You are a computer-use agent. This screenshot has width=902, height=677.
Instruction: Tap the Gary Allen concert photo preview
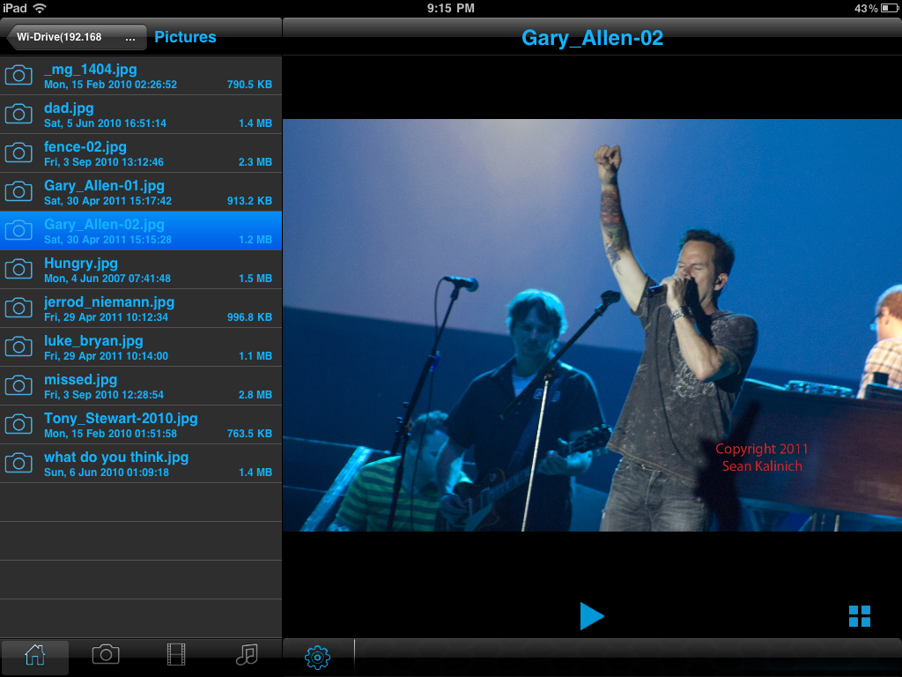pyautogui.click(x=592, y=324)
